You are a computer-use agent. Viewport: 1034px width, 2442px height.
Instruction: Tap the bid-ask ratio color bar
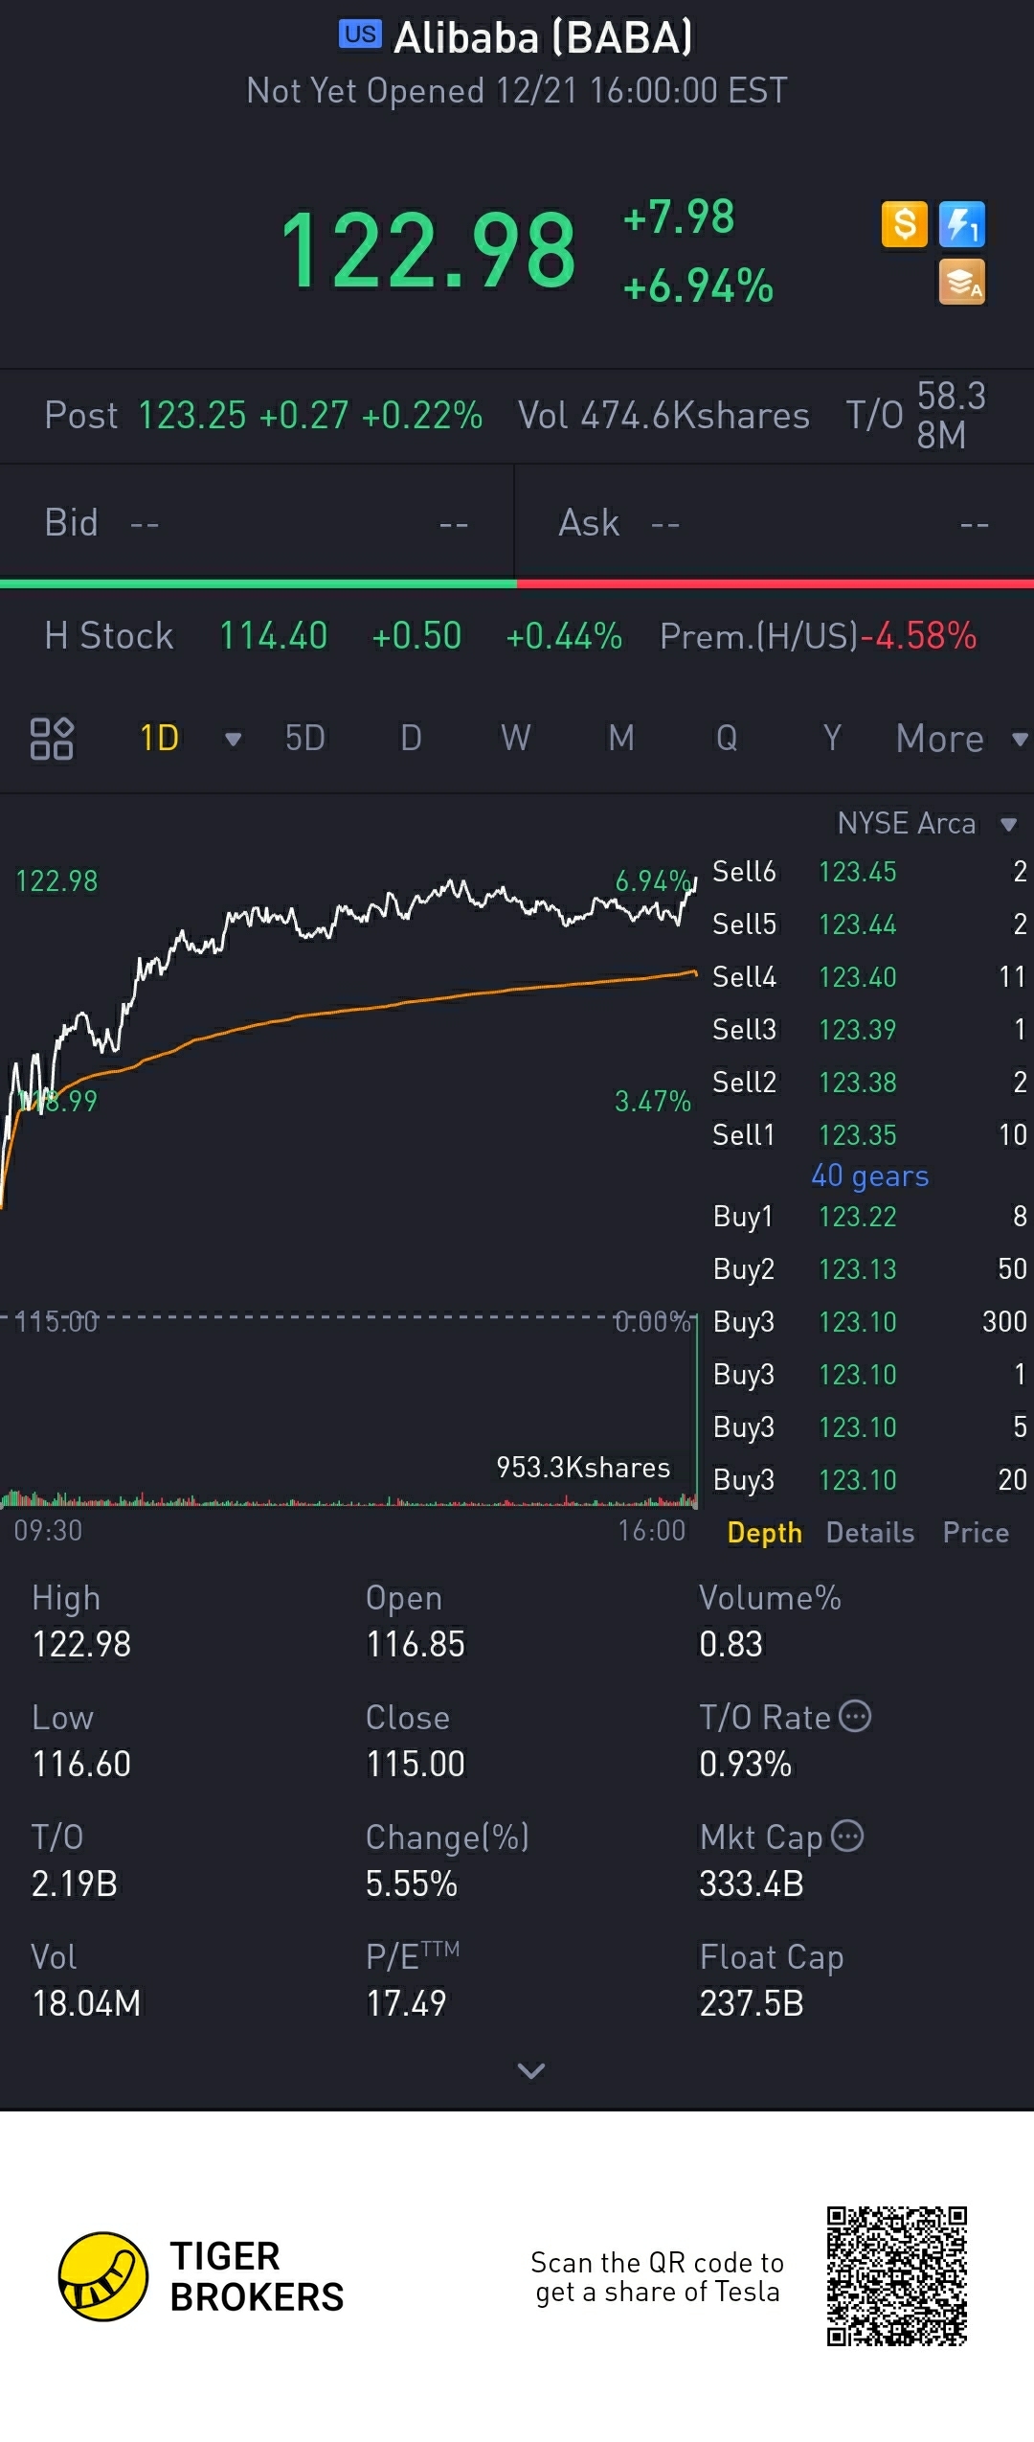(x=517, y=583)
